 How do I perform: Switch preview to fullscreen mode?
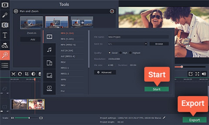(x=197, y=74)
